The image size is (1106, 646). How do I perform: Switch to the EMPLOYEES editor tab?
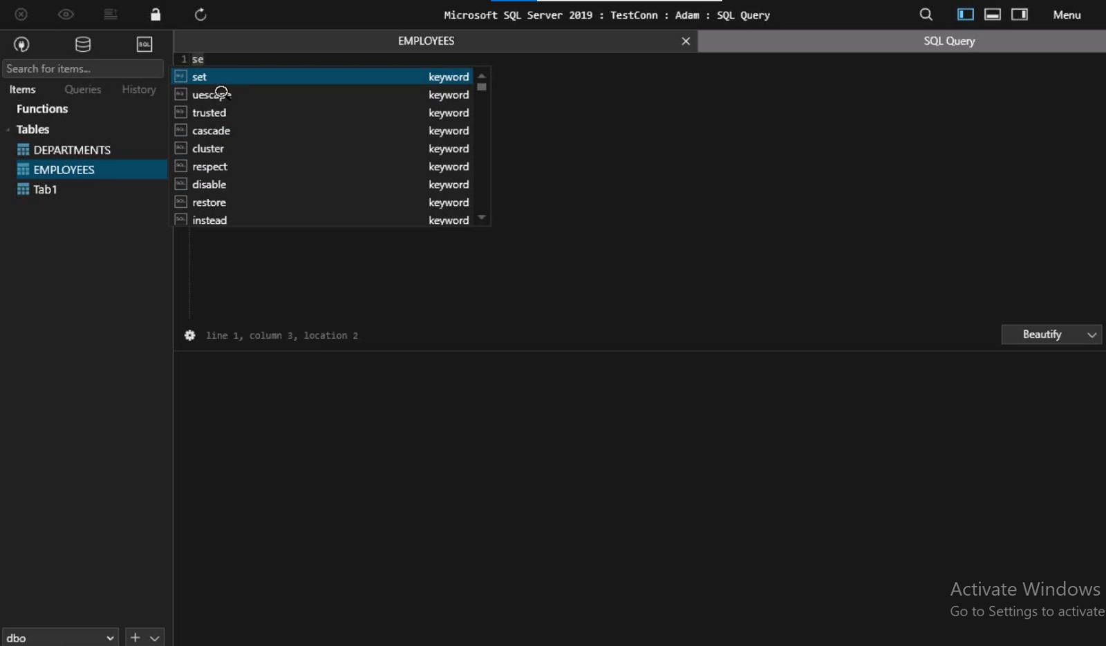(x=426, y=41)
